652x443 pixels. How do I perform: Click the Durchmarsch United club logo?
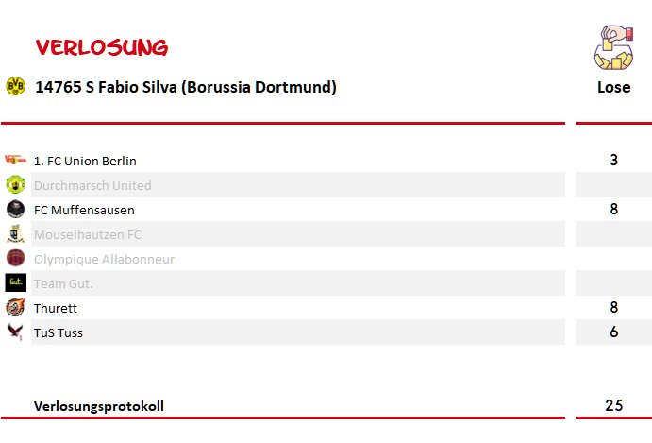(x=15, y=184)
